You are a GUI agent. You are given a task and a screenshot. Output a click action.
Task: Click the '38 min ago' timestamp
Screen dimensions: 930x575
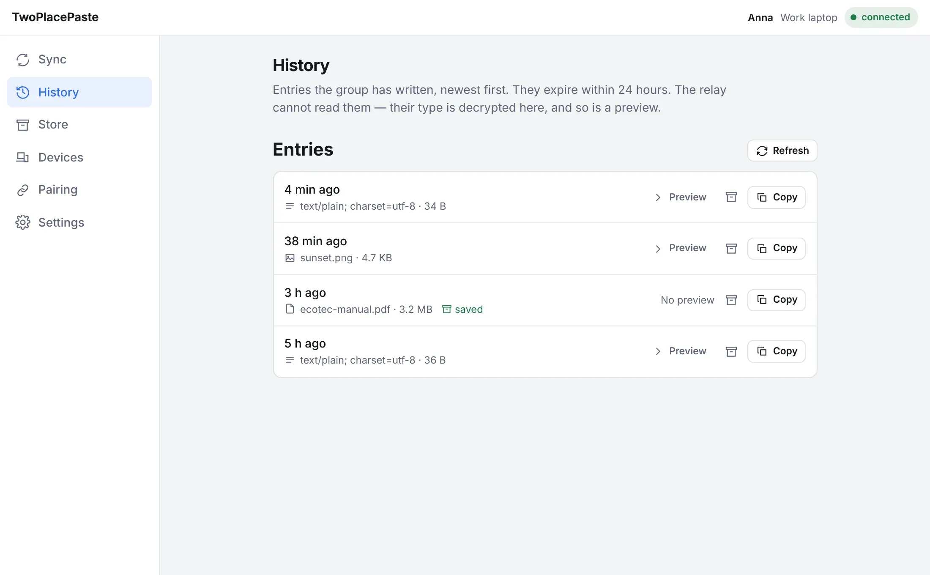(315, 241)
